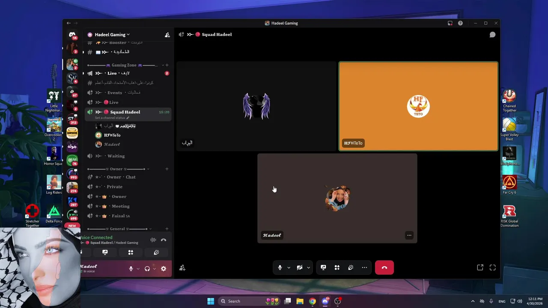This screenshot has height=308, width=548.
Task: Open Discord direct messages home icon
Action: [72, 35]
